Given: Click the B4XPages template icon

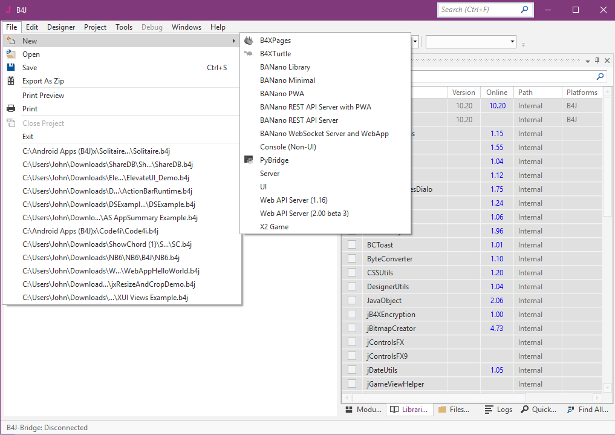Looking at the screenshot, I should [249, 41].
